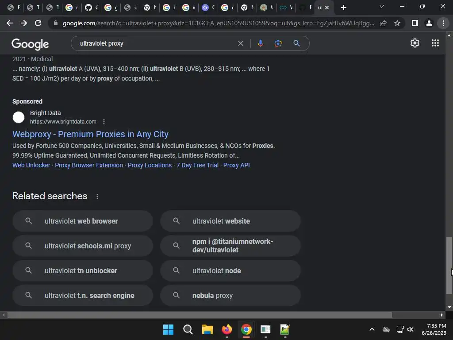Click the vertical scrollbar thumb

pos(449,266)
